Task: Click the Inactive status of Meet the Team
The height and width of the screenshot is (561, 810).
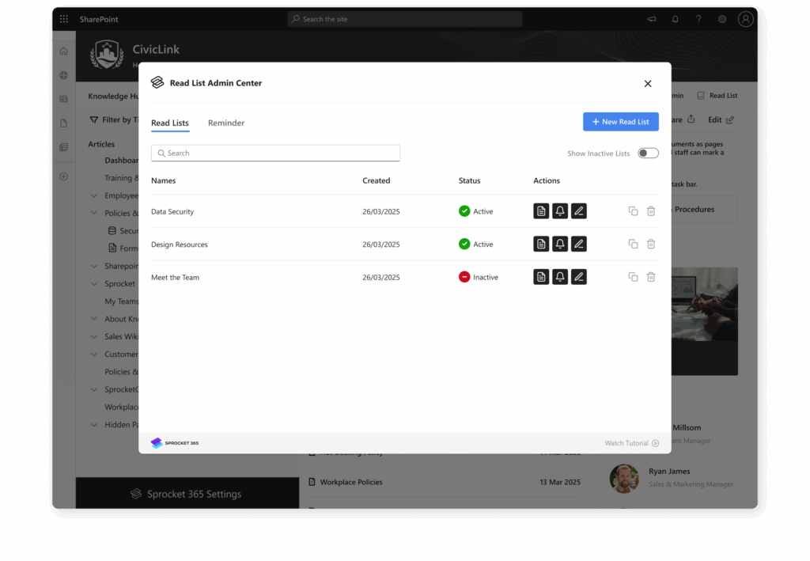Action: 479,278
